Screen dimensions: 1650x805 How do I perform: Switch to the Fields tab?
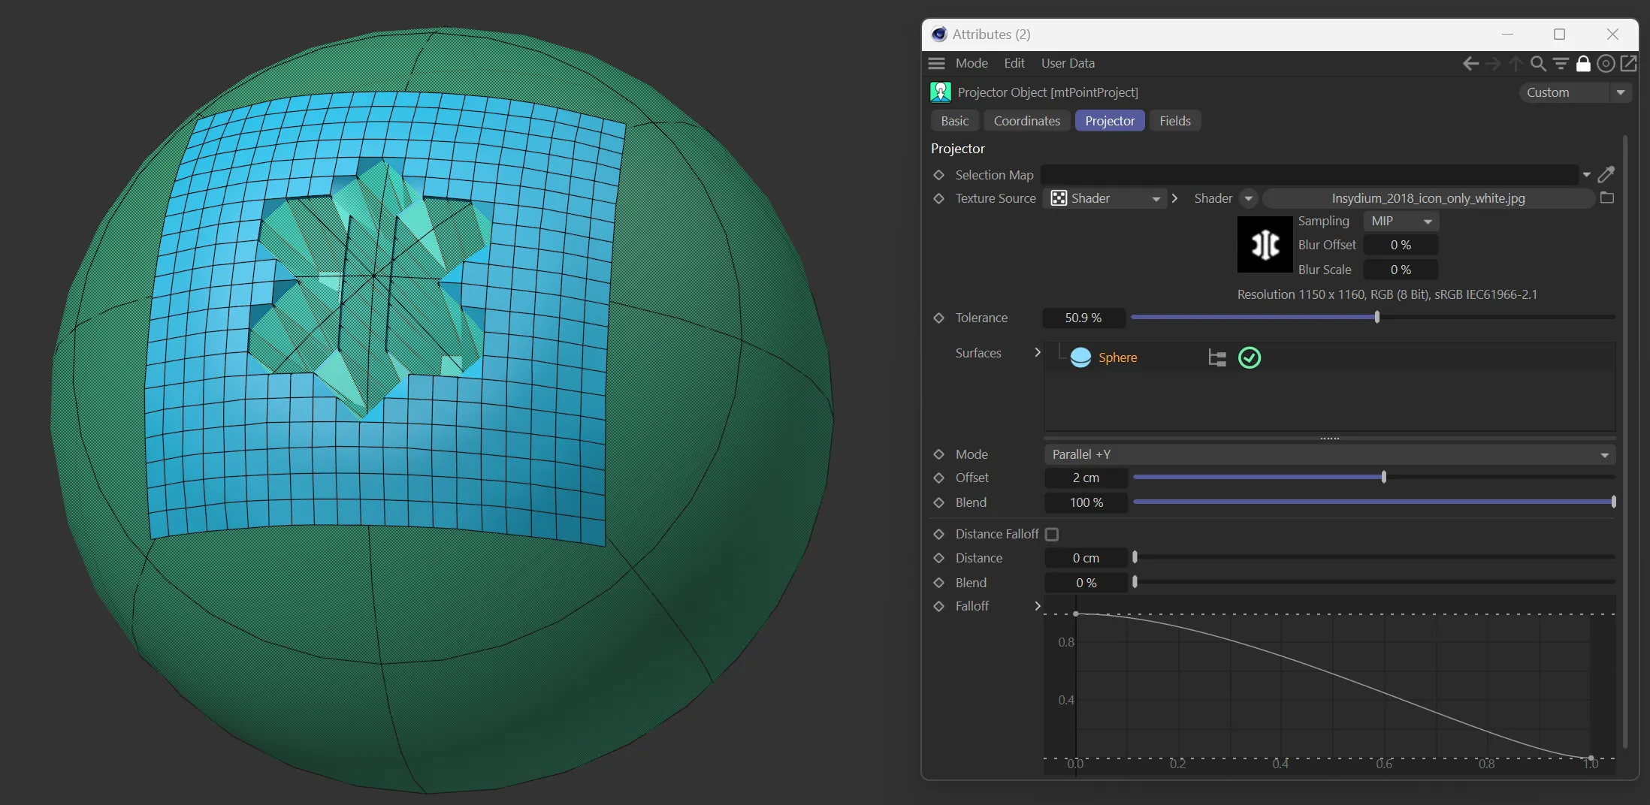pyautogui.click(x=1174, y=121)
